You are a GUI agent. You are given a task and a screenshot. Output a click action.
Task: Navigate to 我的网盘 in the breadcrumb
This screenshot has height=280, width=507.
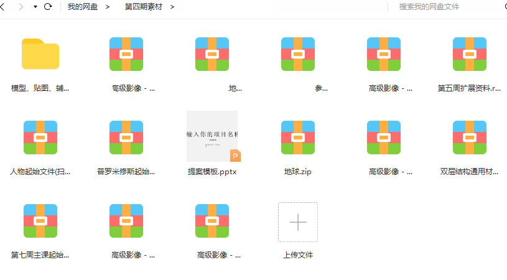click(x=83, y=7)
